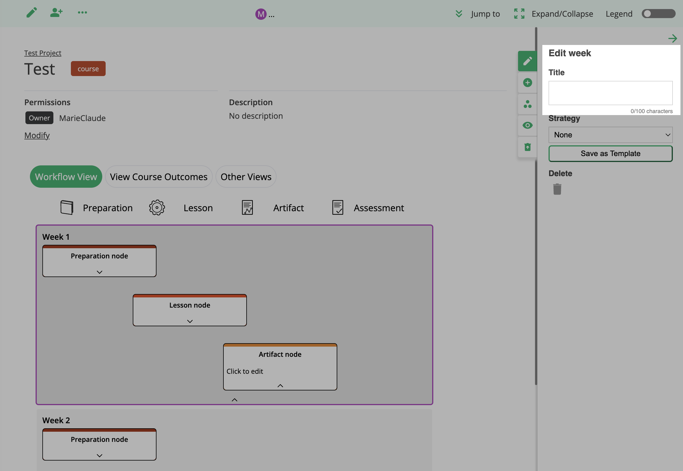Collapse Week 1 using bottom chevron
The height and width of the screenshot is (471, 683).
(234, 400)
